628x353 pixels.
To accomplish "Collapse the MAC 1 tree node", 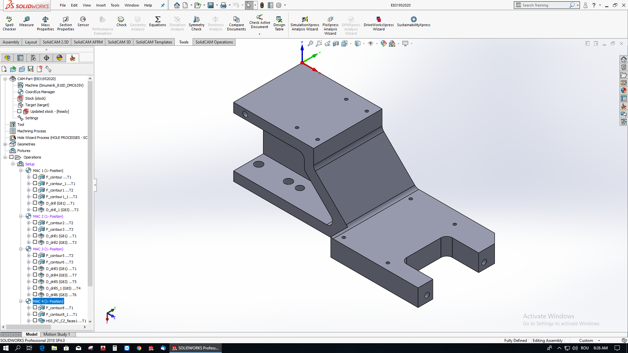I will 21,171.
